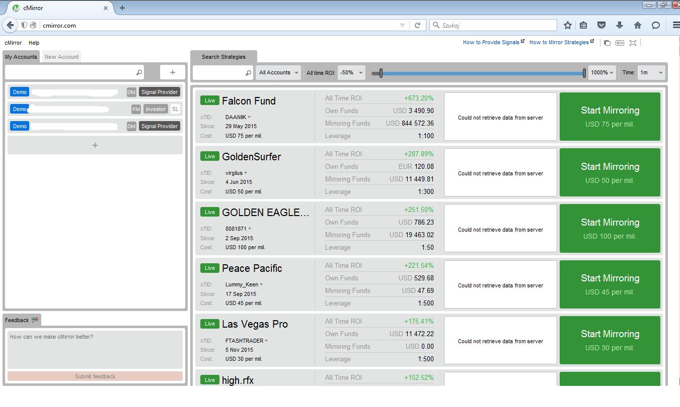Click the Falcon Fund strategy title
The image size is (680, 407).
(x=249, y=101)
